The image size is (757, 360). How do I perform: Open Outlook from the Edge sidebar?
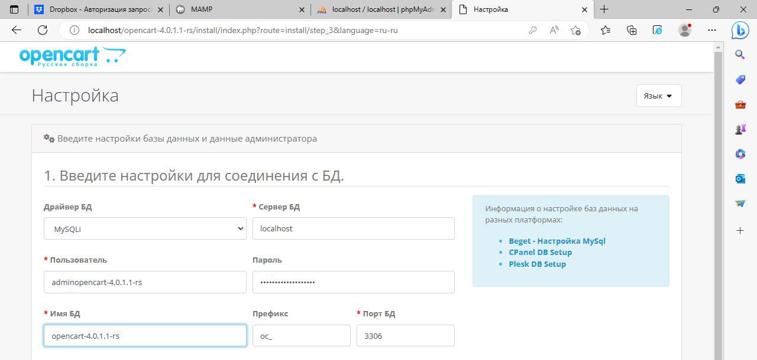(x=740, y=179)
